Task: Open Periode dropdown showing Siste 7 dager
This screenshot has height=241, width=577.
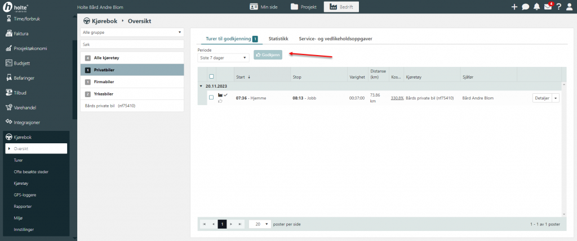Action: 223,57
